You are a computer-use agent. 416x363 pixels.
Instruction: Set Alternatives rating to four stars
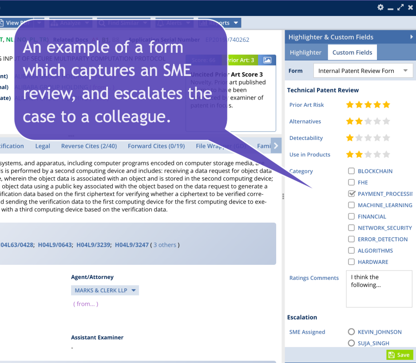point(377,122)
